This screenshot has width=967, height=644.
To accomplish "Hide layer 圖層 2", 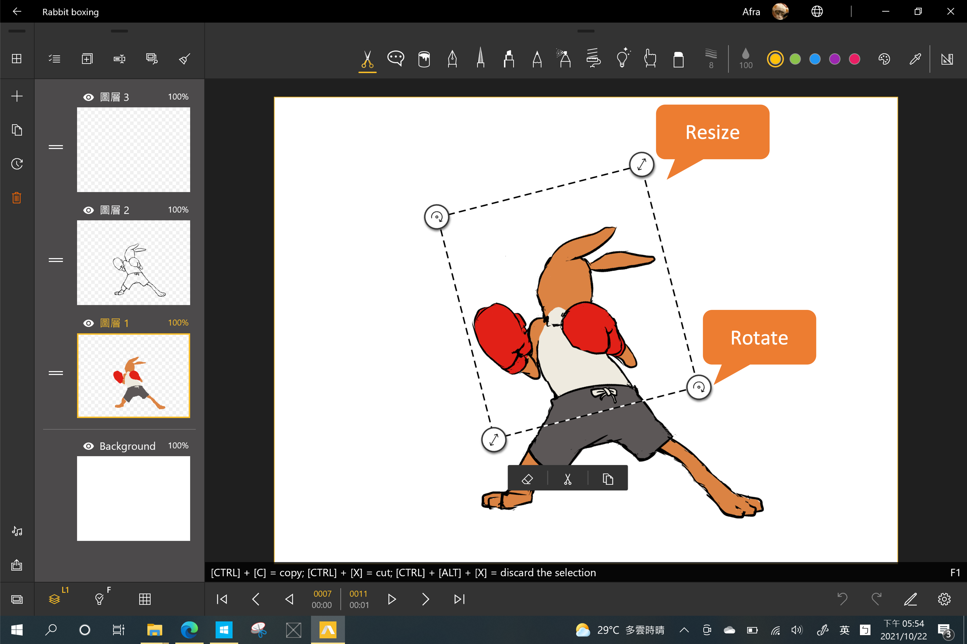I will pyautogui.click(x=88, y=210).
